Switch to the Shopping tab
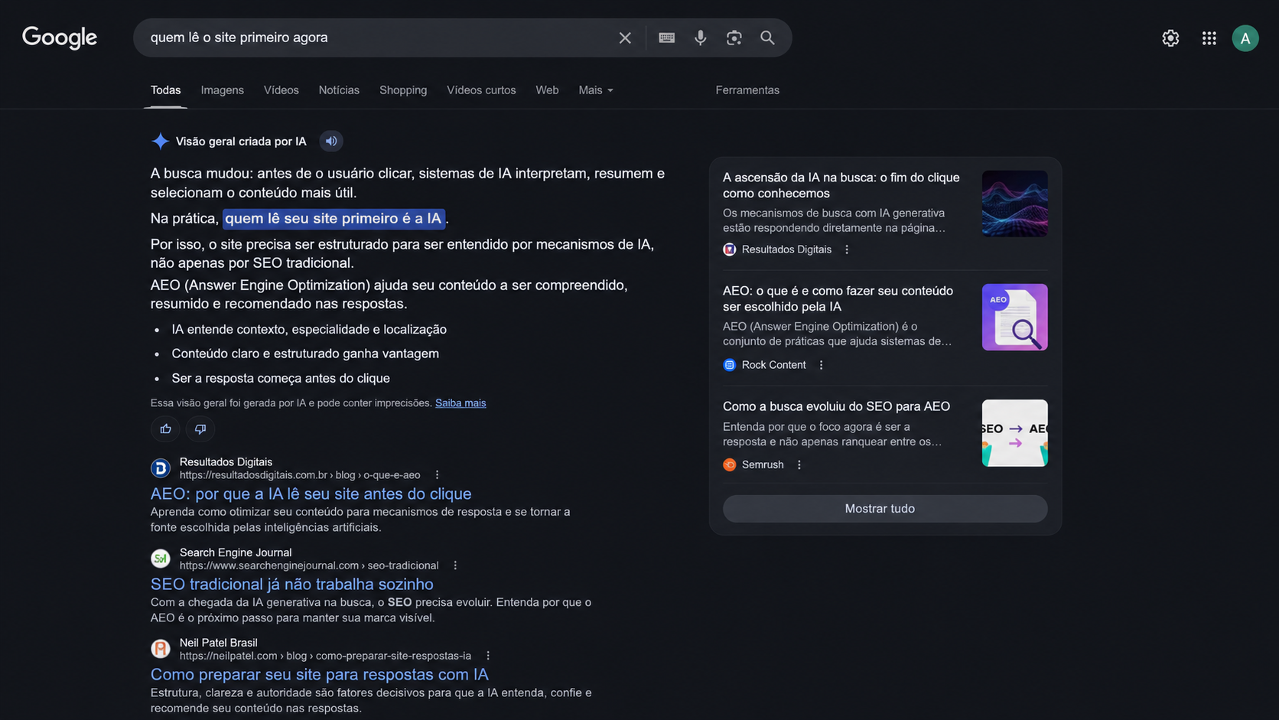The height and width of the screenshot is (720, 1279). (403, 90)
